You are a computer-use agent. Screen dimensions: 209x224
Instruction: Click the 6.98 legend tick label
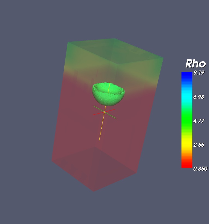(x=199, y=97)
